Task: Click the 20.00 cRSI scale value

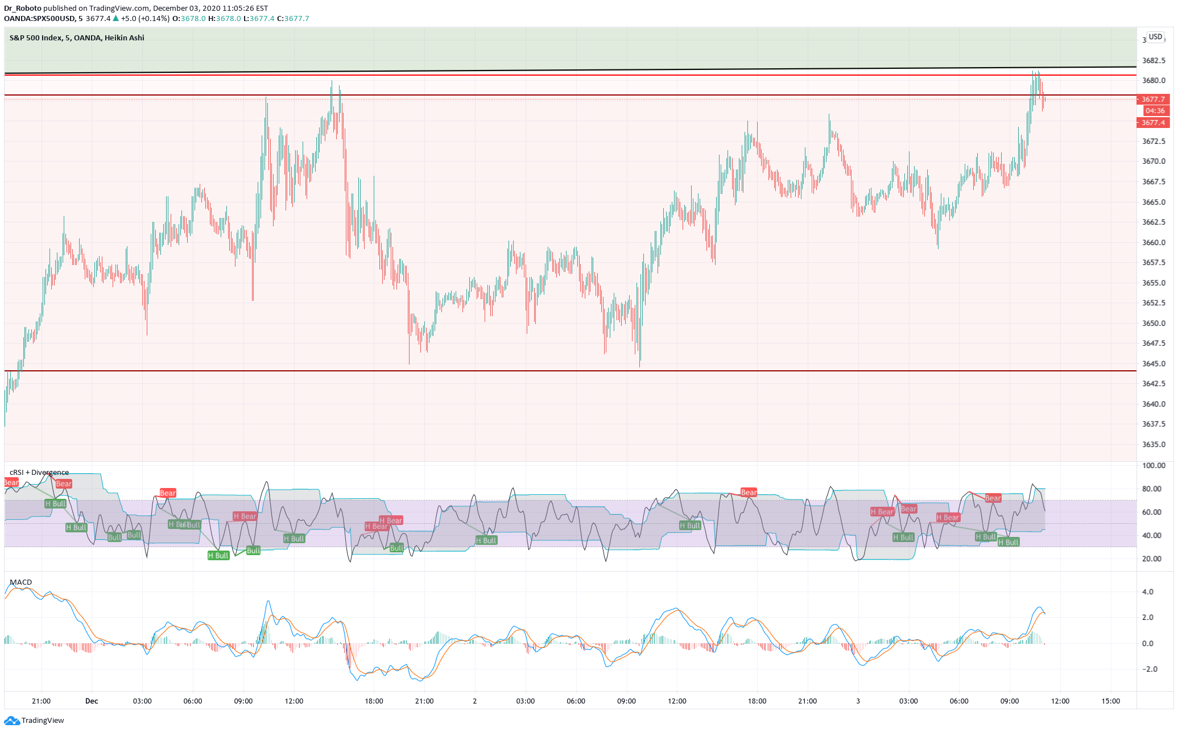Action: tap(1152, 559)
